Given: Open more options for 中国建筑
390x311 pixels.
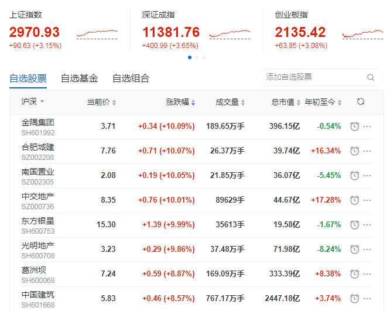Looking at the screenshot, I should coord(367,299).
